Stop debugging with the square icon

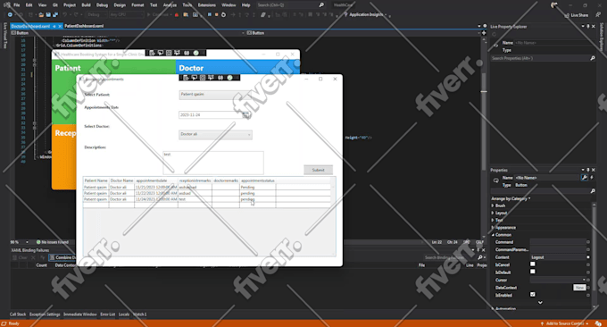216,14
